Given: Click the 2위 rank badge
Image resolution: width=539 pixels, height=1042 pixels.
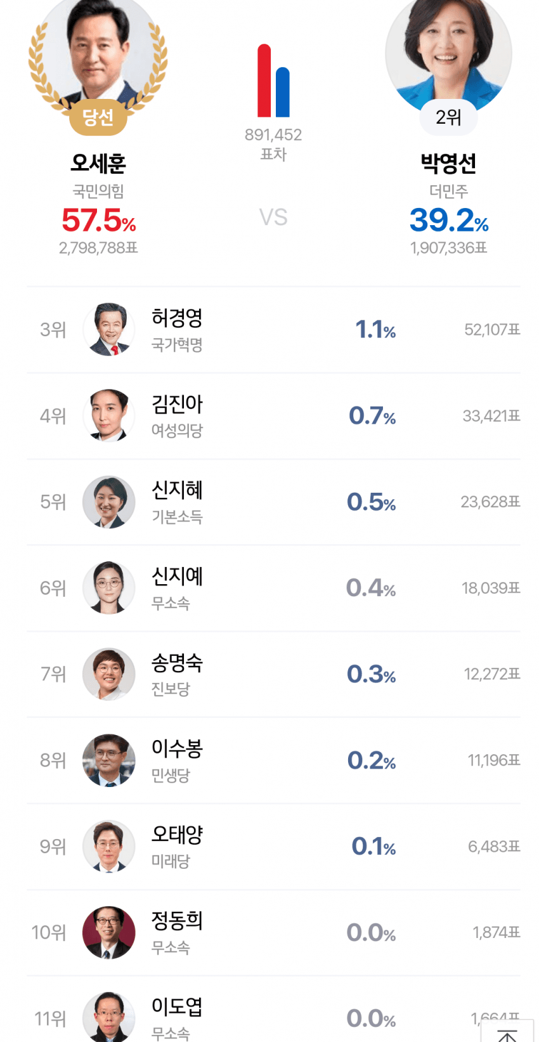Looking at the screenshot, I should tap(448, 117).
